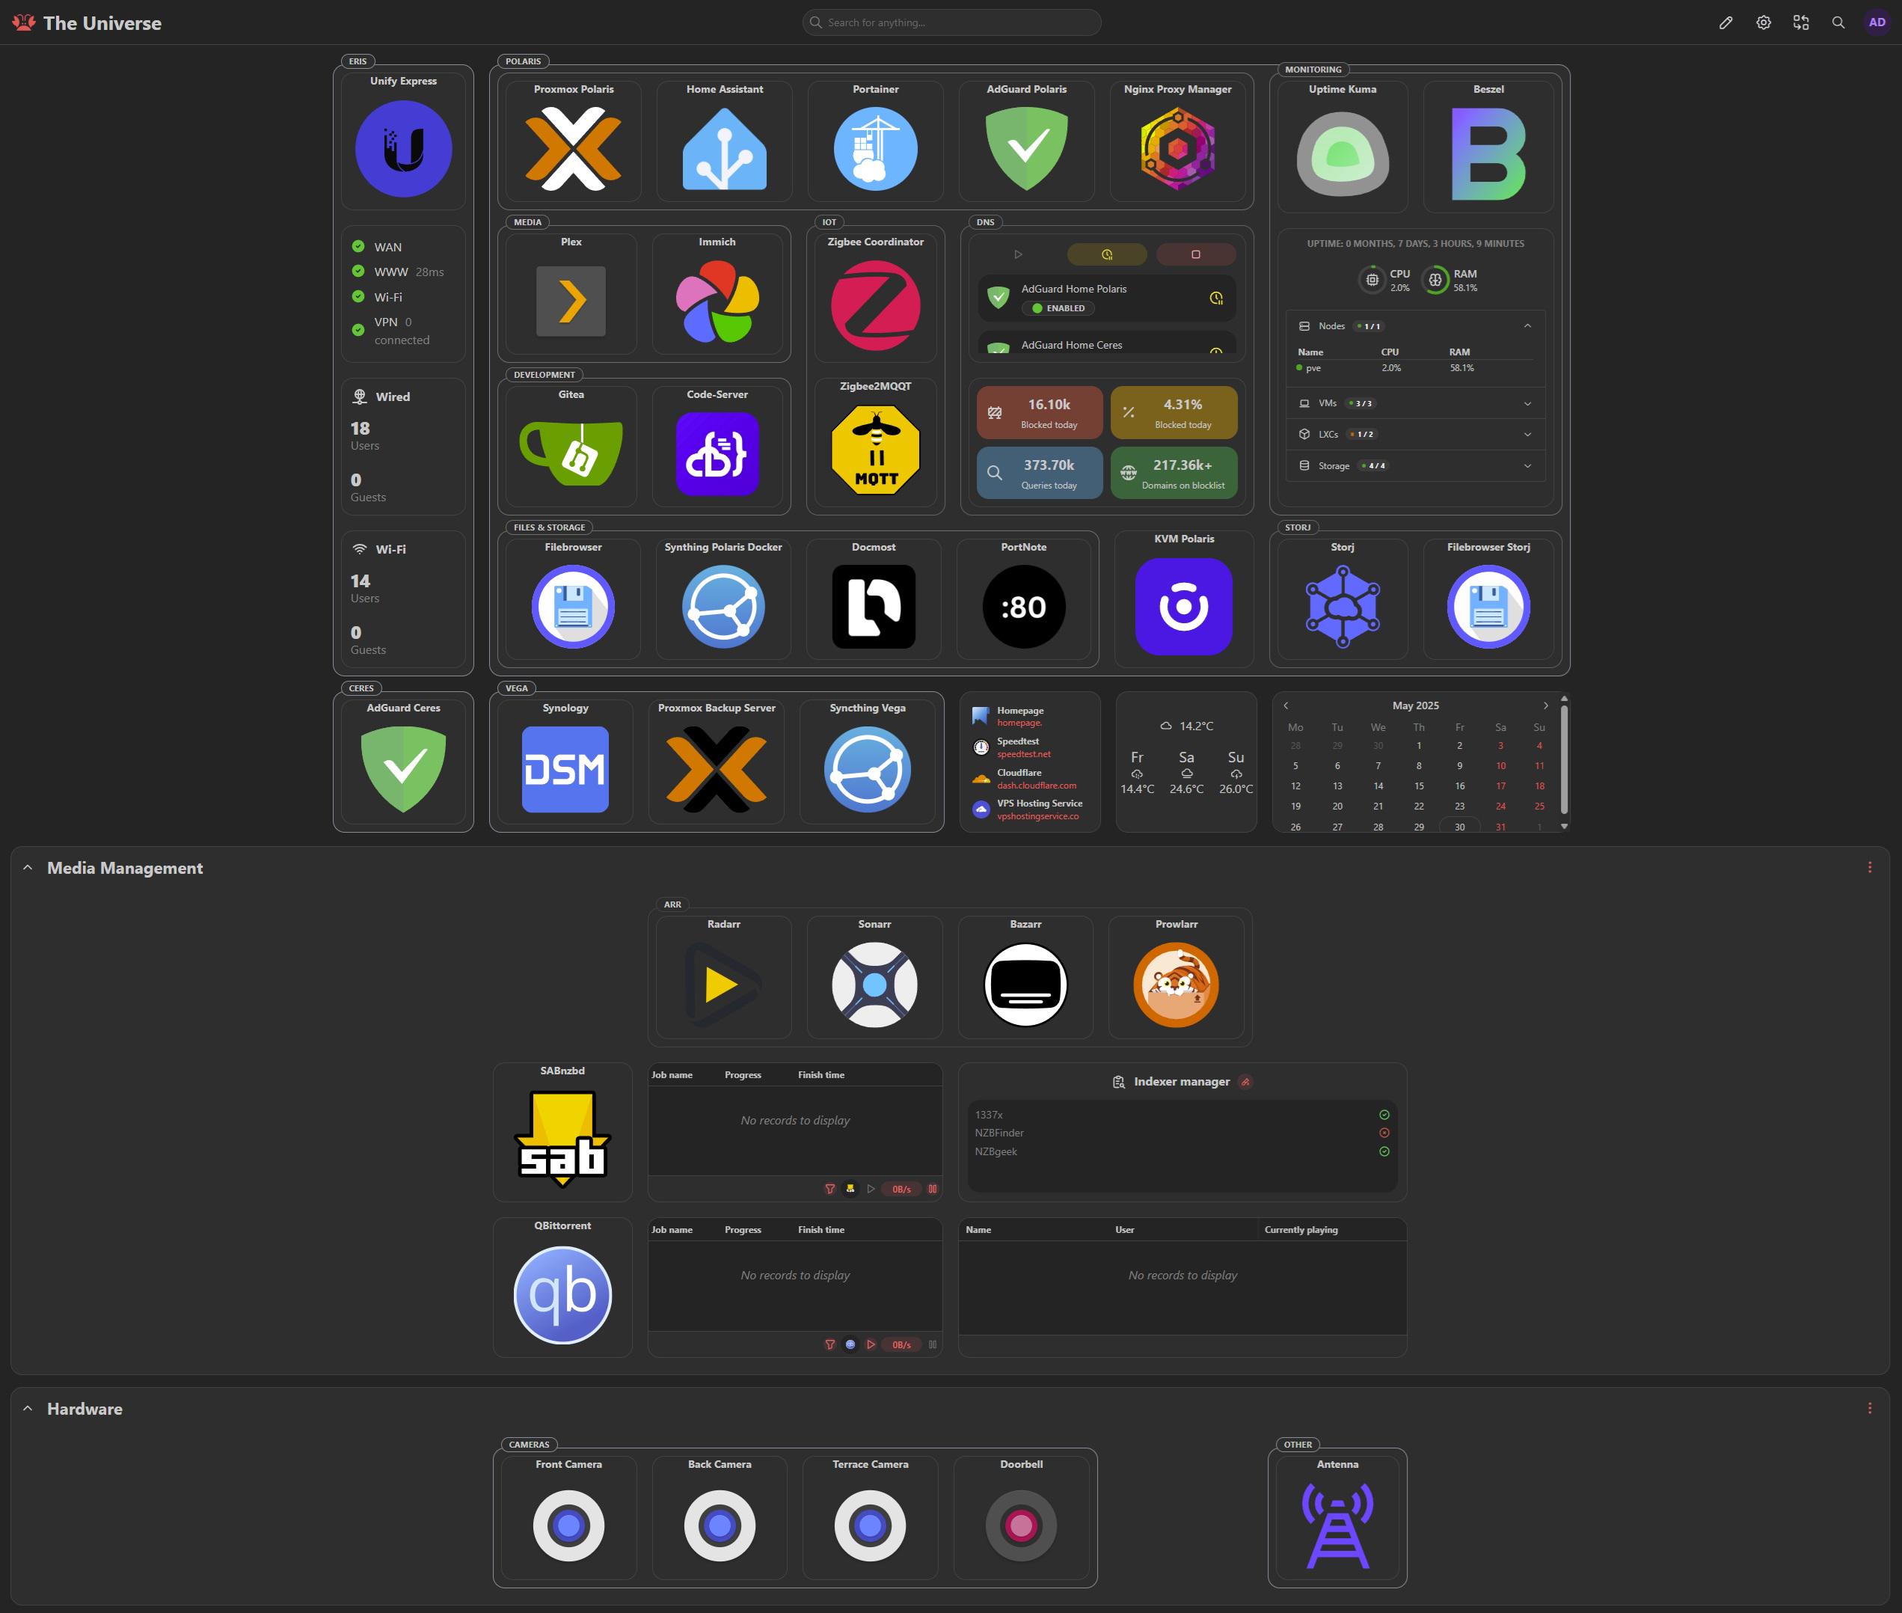This screenshot has height=1613, width=1902.
Task: Open Media Management options menu
Action: [1869, 867]
